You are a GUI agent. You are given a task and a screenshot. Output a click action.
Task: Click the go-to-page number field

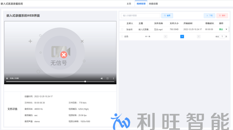click(222, 36)
